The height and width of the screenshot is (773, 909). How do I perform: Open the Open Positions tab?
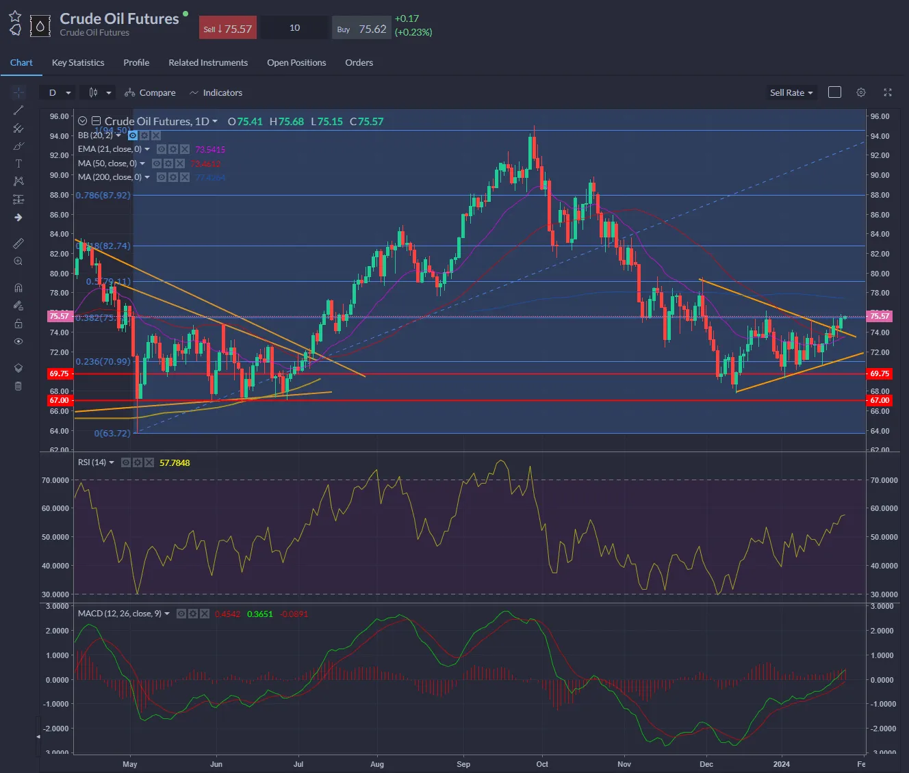point(296,62)
